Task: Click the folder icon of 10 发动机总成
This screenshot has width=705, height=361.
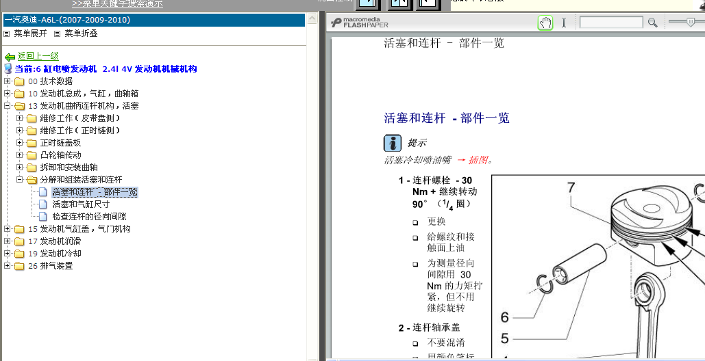Action: 19,94
